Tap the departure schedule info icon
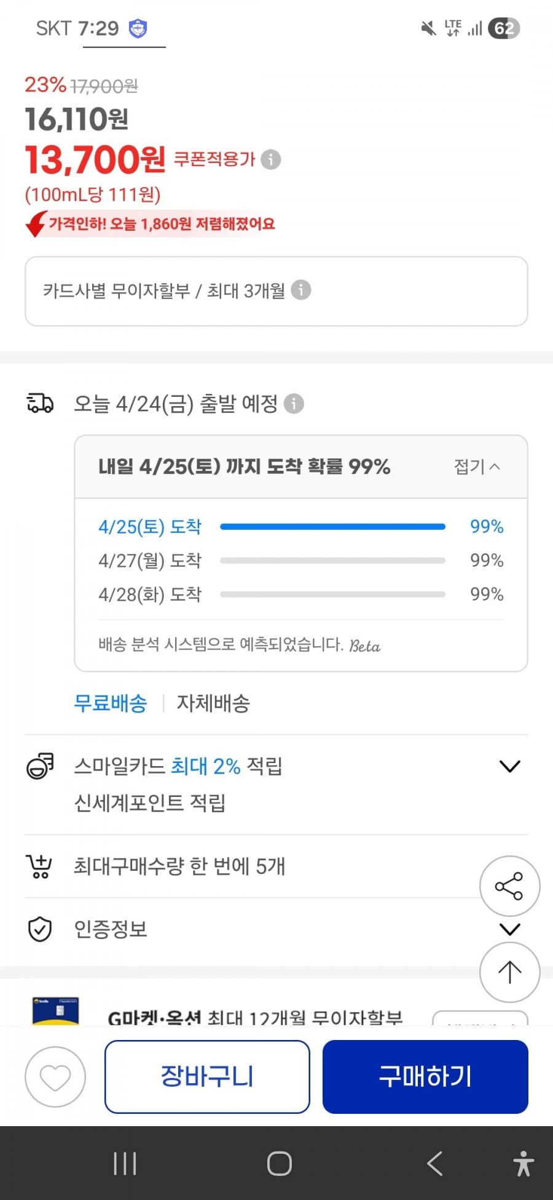The width and height of the screenshot is (553, 1200). [x=294, y=404]
